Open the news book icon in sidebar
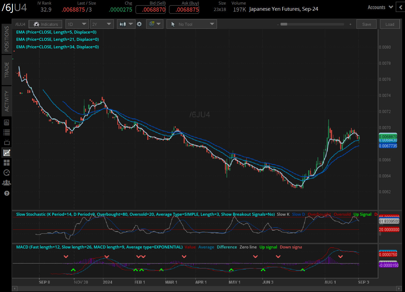 pos(7,123)
